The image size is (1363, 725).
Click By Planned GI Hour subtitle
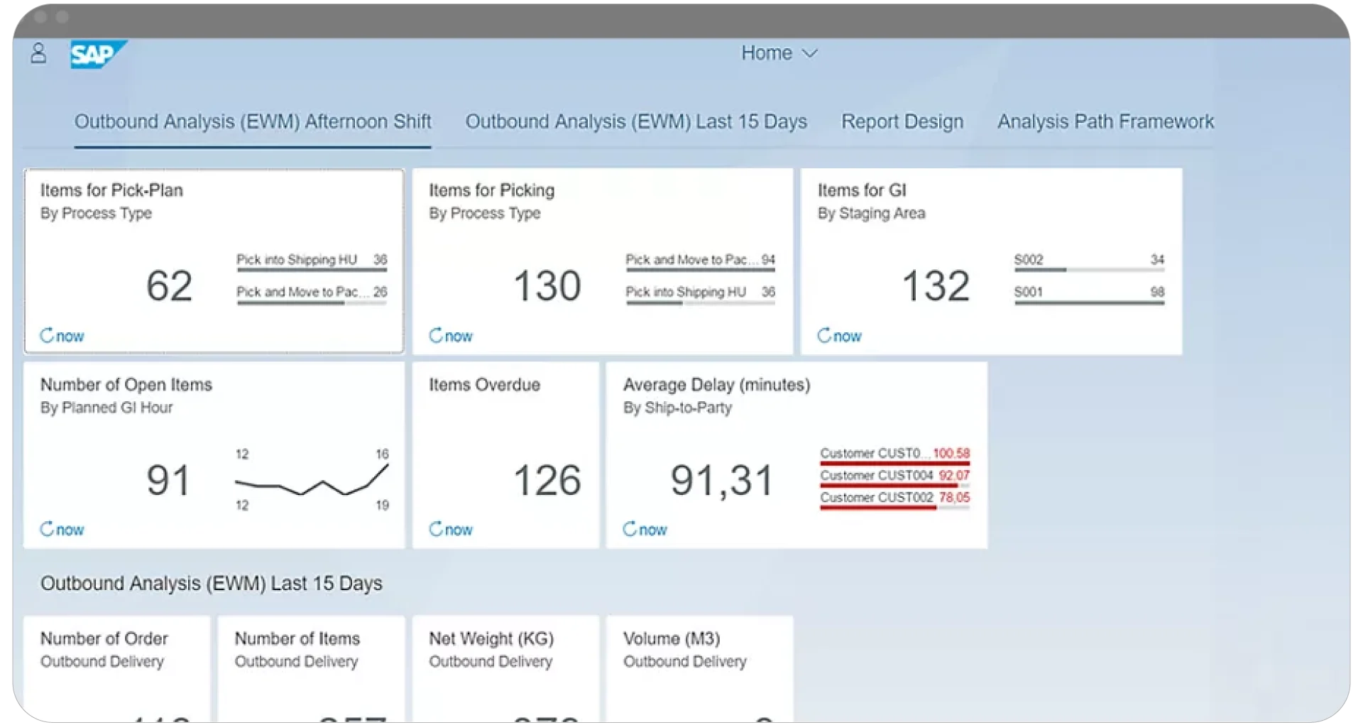tap(106, 408)
